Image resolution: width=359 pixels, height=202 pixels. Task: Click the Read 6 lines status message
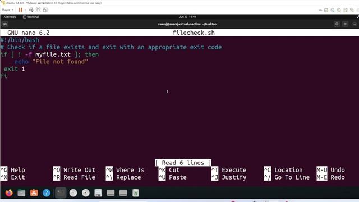pyautogui.click(x=183, y=163)
